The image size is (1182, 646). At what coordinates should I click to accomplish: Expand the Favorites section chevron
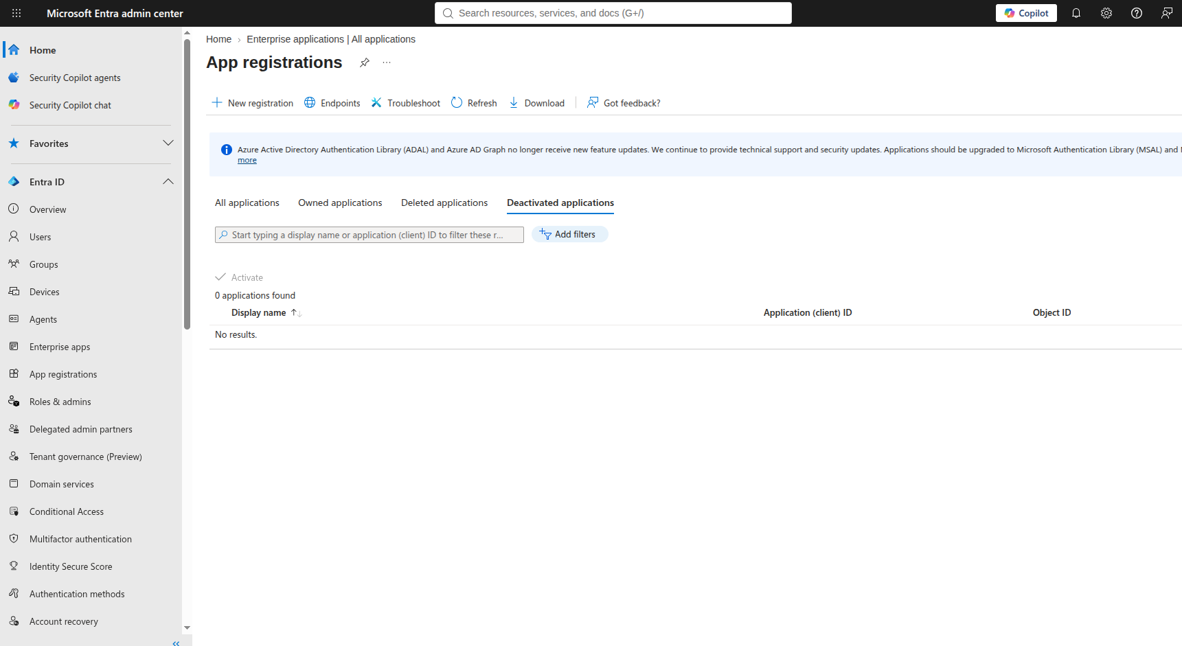point(168,143)
